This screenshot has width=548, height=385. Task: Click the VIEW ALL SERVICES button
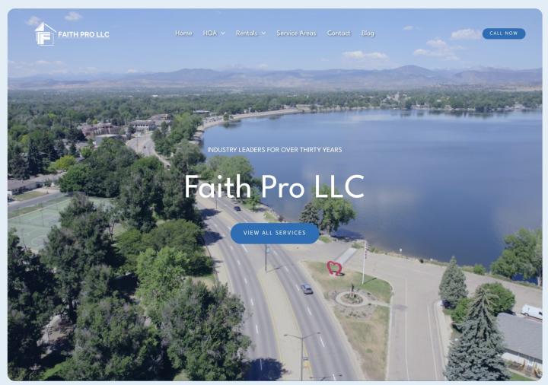(275, 233)
